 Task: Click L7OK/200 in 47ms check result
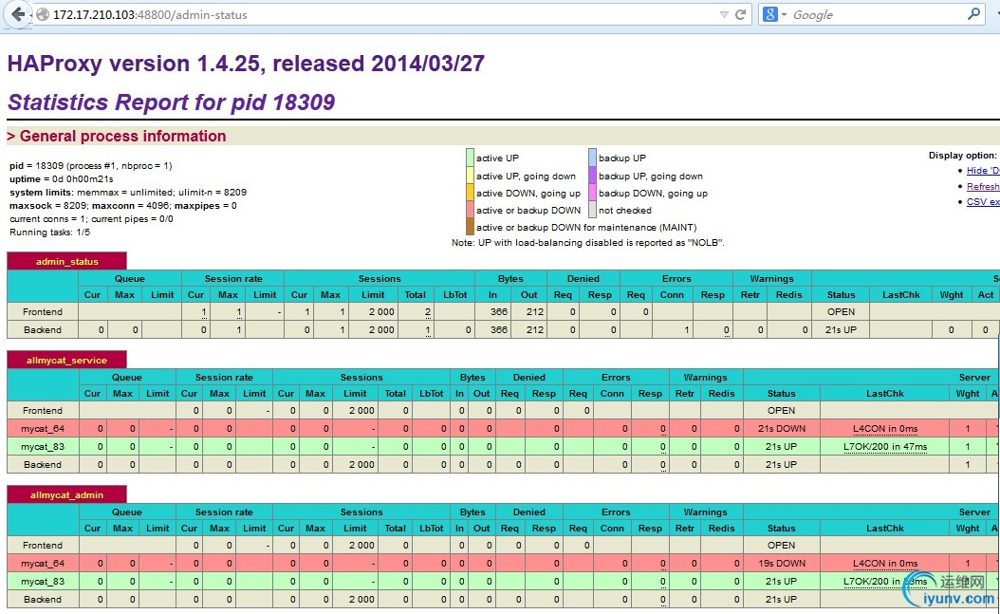pos(885,446)
